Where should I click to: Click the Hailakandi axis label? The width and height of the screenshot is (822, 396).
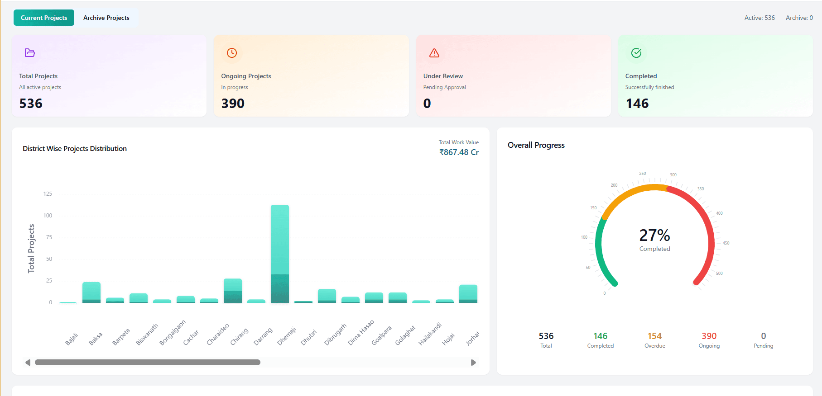click(430, 334)
